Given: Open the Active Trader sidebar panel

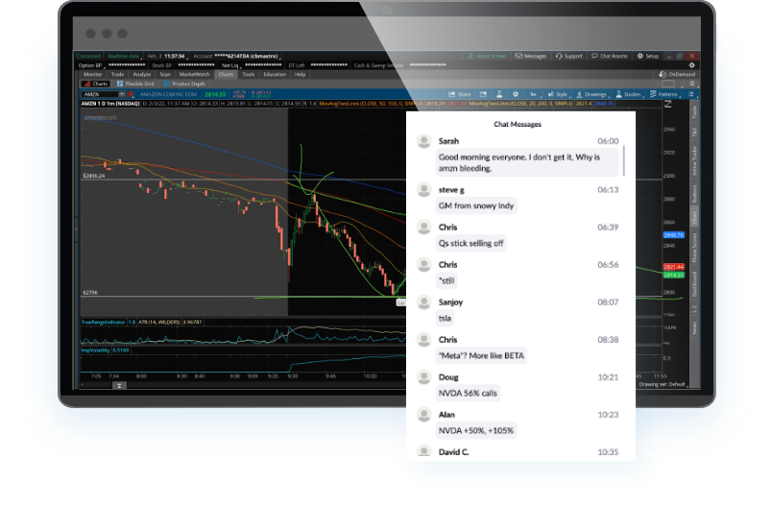Looking at the screenshot, I should [694, 160].
